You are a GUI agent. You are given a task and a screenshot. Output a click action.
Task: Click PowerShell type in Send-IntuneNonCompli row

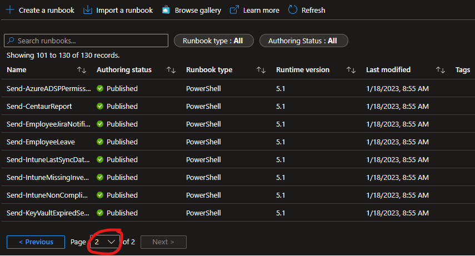click(x=203, y=195)
